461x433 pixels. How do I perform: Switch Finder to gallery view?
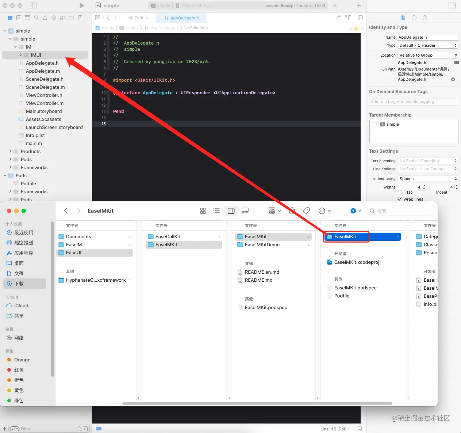[x=245, y=211]
